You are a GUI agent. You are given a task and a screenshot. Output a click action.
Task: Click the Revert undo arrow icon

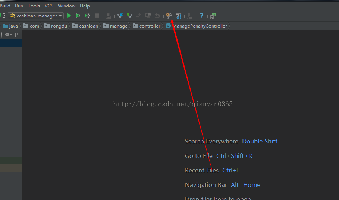click(157, 16)
